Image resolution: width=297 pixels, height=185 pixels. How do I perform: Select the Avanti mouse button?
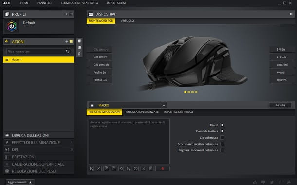(282, 72)
